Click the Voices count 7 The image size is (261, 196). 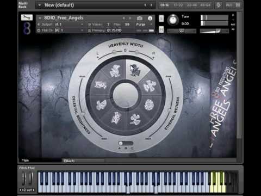(x=108, y=24)
